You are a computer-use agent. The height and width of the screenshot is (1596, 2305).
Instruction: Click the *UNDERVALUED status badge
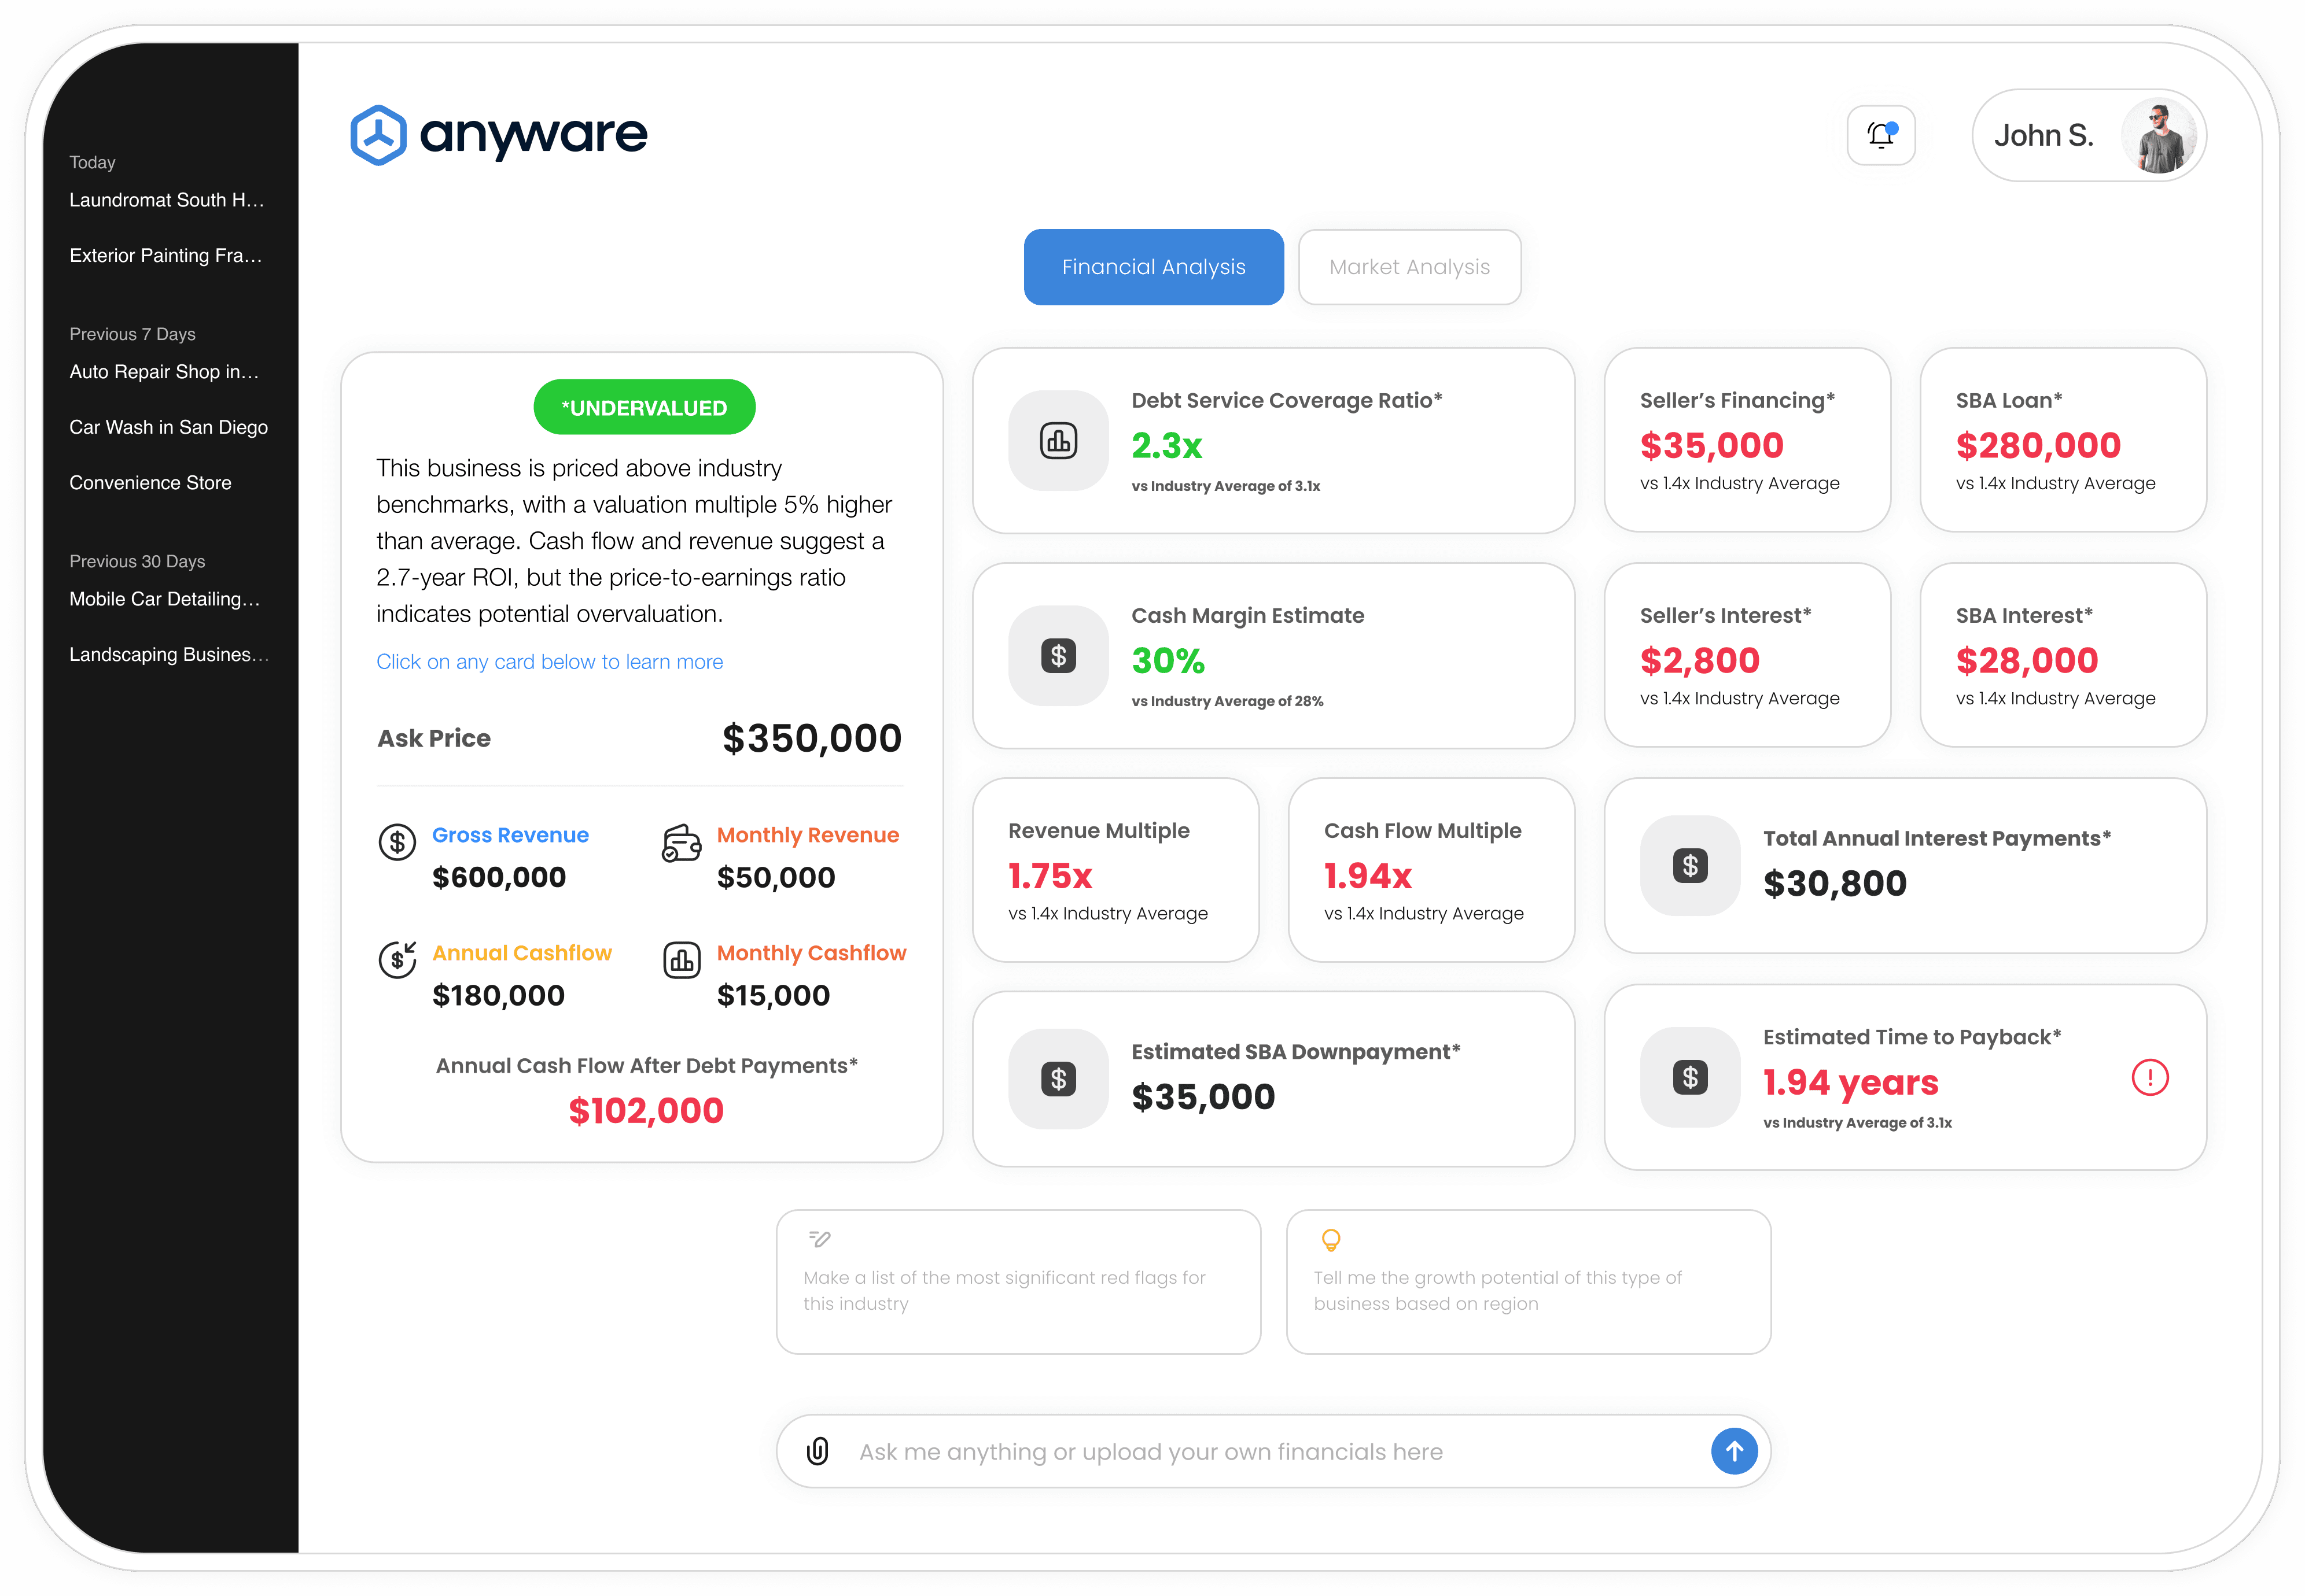coord(645,407)
